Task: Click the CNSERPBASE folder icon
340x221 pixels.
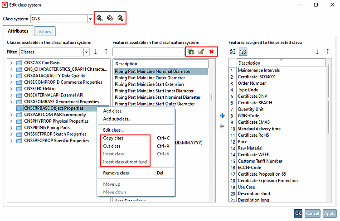Action: click(x=19, y=108)
